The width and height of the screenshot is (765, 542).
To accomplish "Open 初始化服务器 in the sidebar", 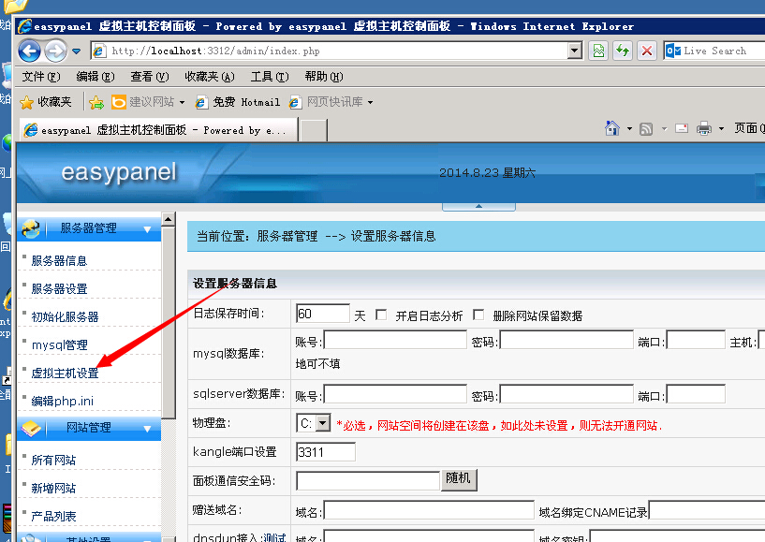I will [x=65, y=316].
